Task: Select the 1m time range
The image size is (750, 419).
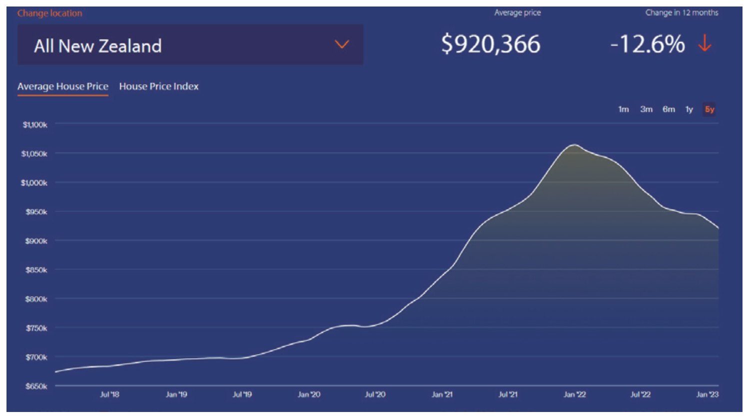Action: coord(624,109)
